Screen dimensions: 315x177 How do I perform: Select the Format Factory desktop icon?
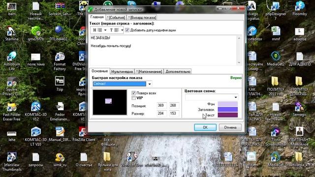click(60, 61)
